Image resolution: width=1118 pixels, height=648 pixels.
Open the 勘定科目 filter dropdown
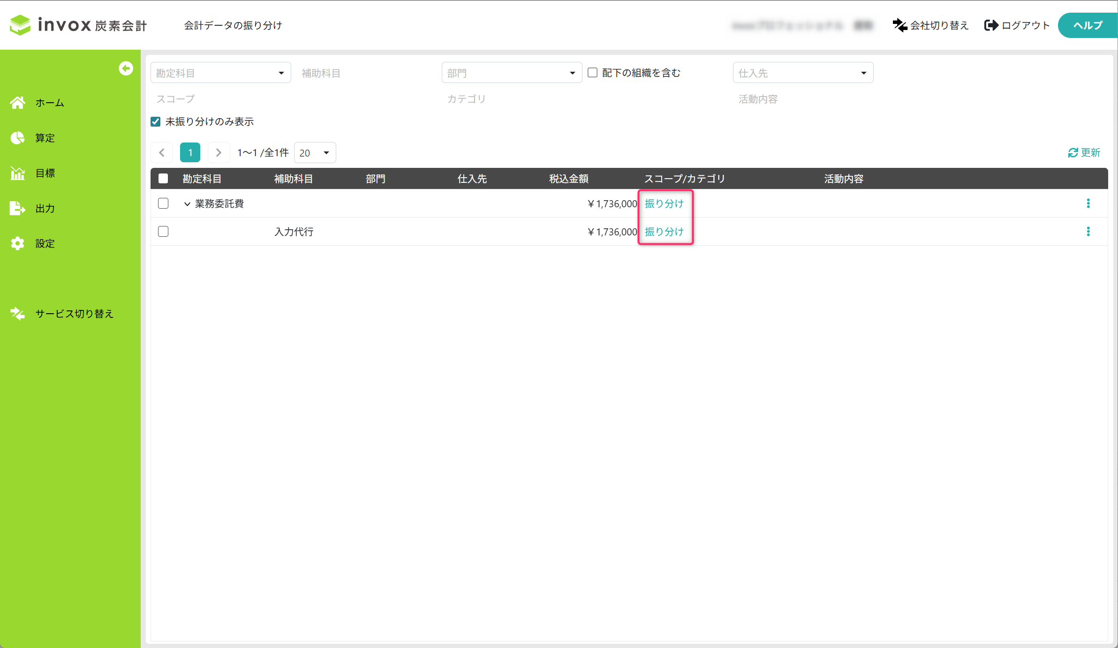click(220, 73)
